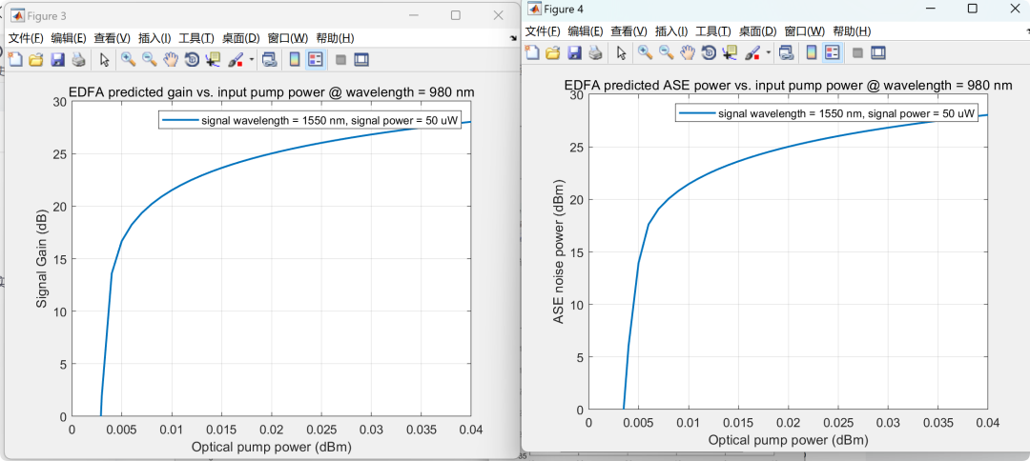This screenshot has width=1030, height=461.
Task: Open 编辑(E) menu in Figure 3
Action: click(x=69, y=38)
